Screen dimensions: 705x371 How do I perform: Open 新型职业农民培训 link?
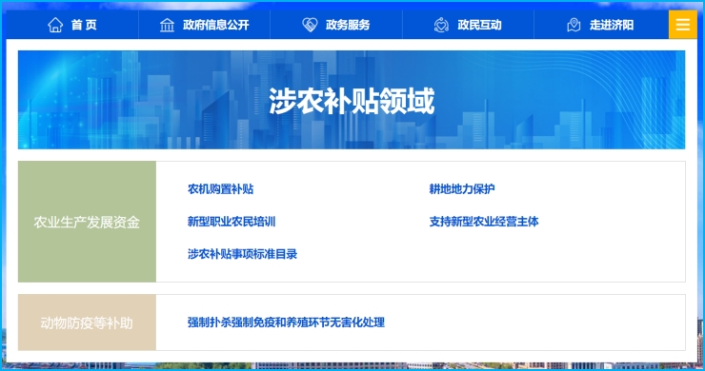pyautogui.click(x=232, y=222)
